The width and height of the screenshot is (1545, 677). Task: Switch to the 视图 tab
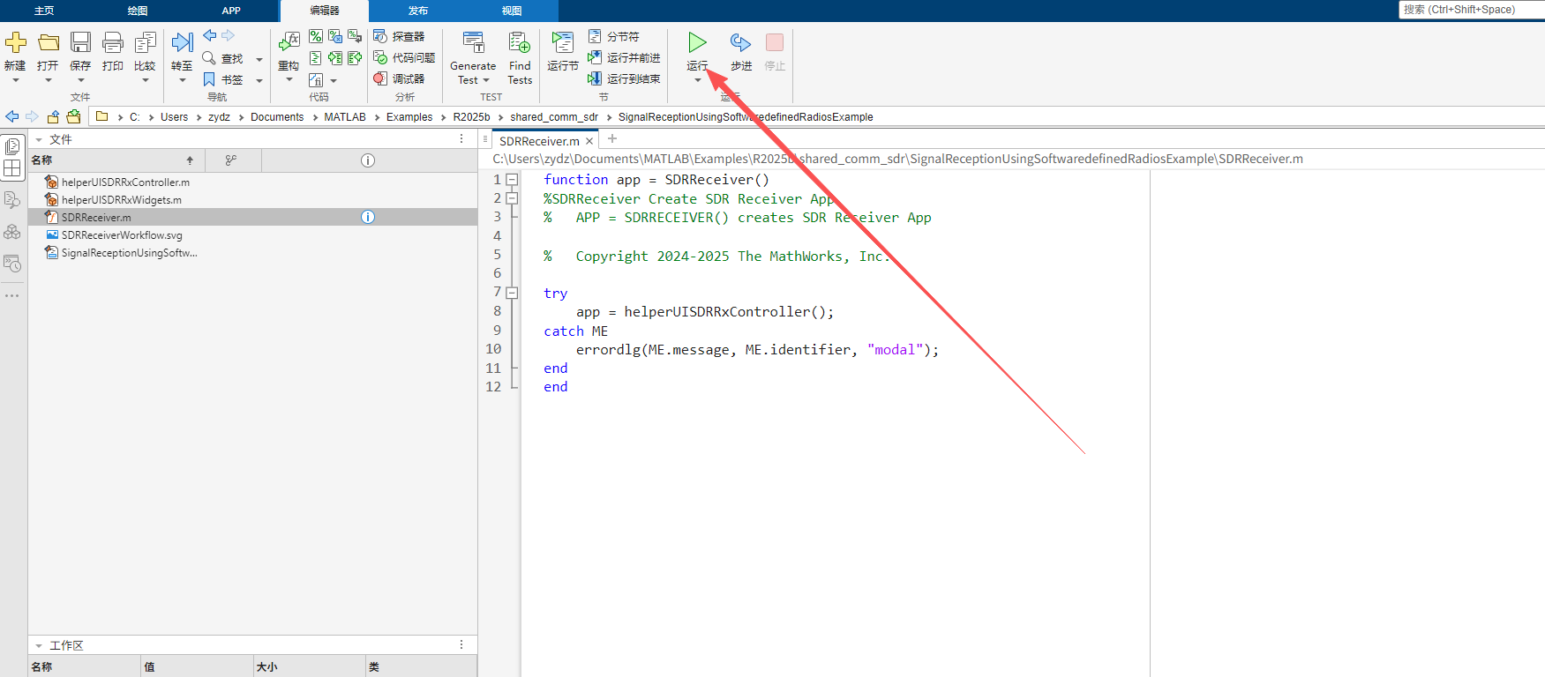click(x=512, y=11)
